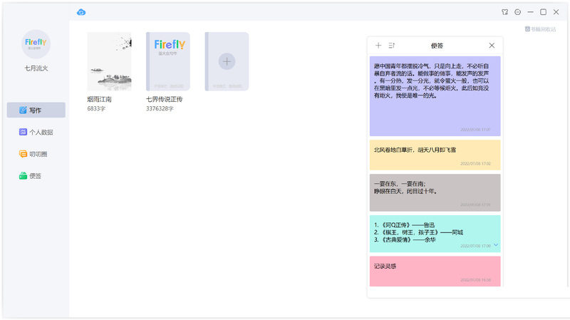The image size is (570, 320).
Task: Add a new sticky note with plus icon
Action: tap(378, 46)
